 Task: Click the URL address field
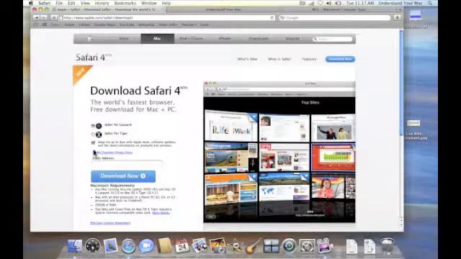[x=168, y=17]
